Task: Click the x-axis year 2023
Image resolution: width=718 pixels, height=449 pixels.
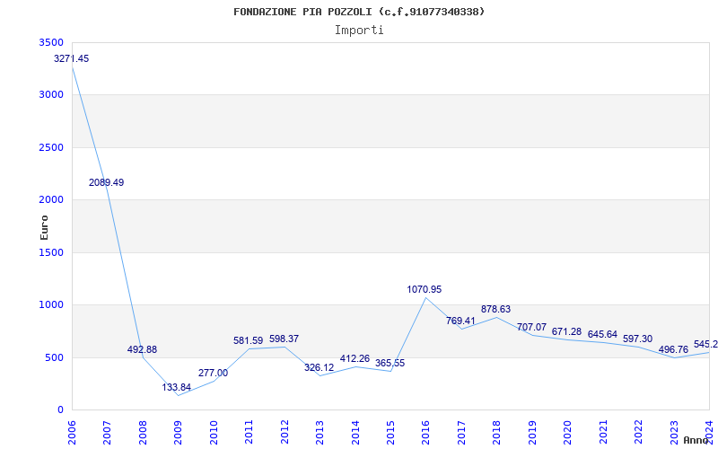Action: point(674,431)
